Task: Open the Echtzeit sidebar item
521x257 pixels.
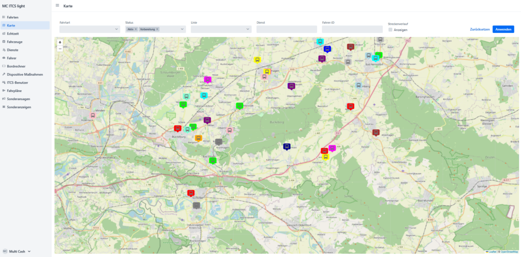Action: [13, 34]
